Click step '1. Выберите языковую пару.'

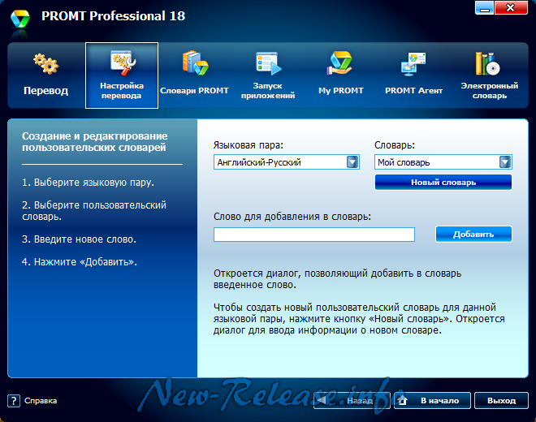click(x=88, y=183)
